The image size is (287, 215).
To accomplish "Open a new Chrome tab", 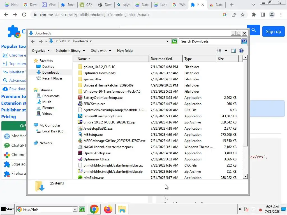I will click(x=232, y=5).
